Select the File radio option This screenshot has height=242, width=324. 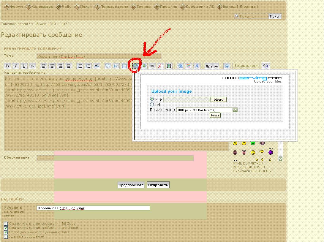click(x=152, y=99)
